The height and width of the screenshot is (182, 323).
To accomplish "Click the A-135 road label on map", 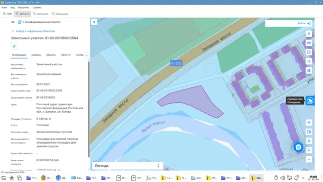I will pyautogui.click(x=176, y=63).
